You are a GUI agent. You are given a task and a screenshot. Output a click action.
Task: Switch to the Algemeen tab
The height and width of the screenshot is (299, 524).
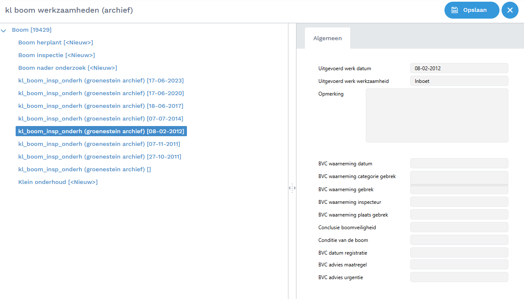click(327, 38)
